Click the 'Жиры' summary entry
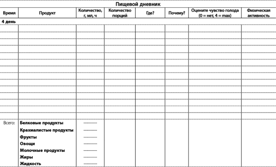Image resolution: width=276 pixels, height=167 pixels. click(x=26, y=157)
